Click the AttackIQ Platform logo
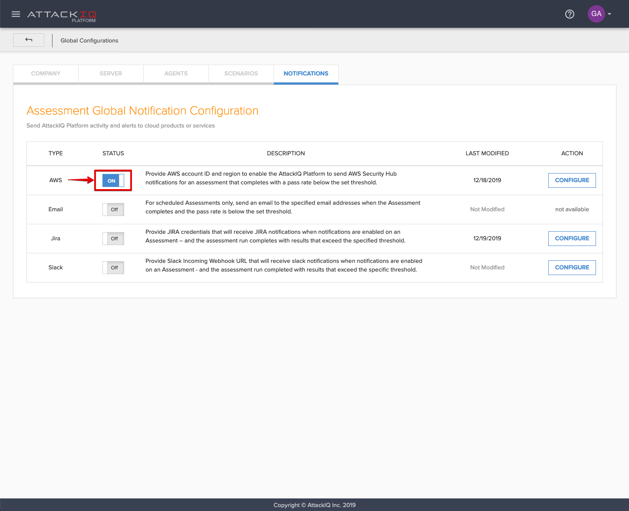Viewport: 629px width, 511px height. [x=62, y=16]
